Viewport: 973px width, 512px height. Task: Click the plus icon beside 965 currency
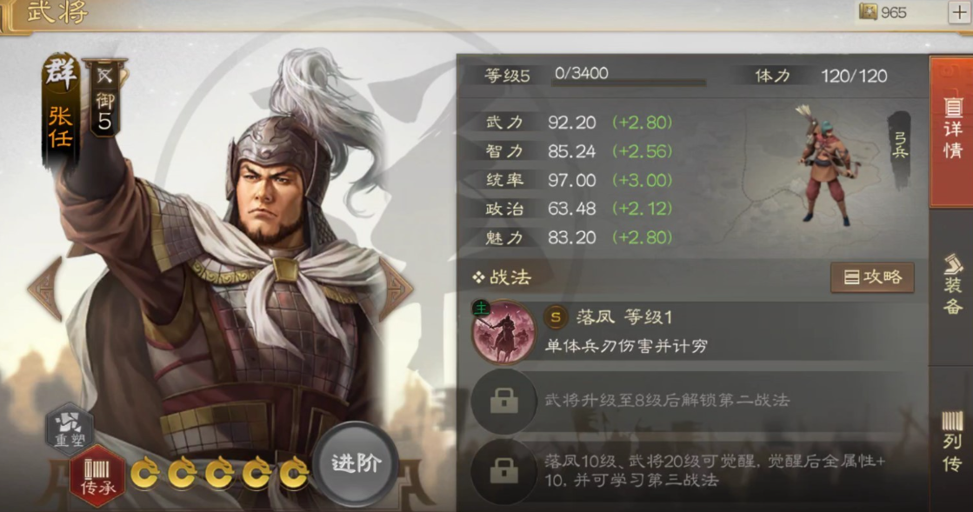coord(959,12)
